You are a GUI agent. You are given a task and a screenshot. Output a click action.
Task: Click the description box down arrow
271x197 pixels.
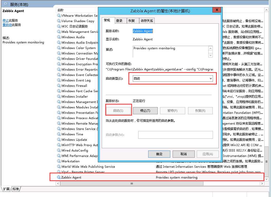point(210,55)
